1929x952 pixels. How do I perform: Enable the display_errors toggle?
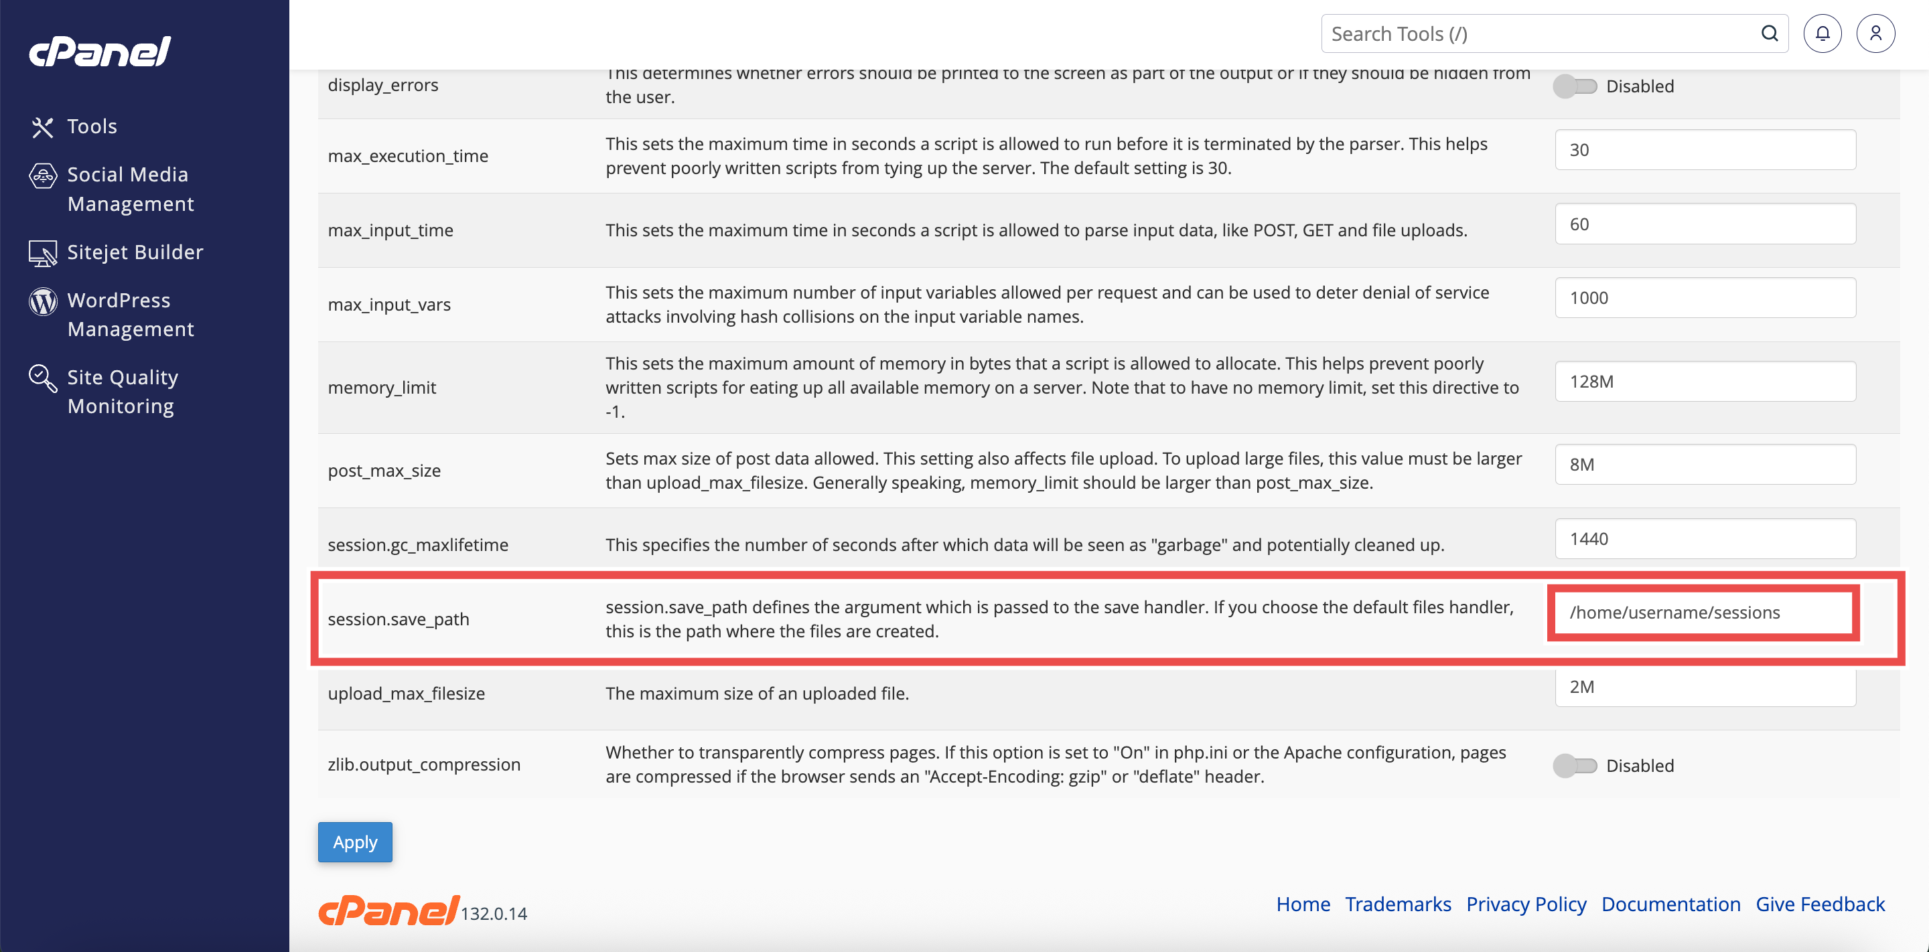point(1575,87)
